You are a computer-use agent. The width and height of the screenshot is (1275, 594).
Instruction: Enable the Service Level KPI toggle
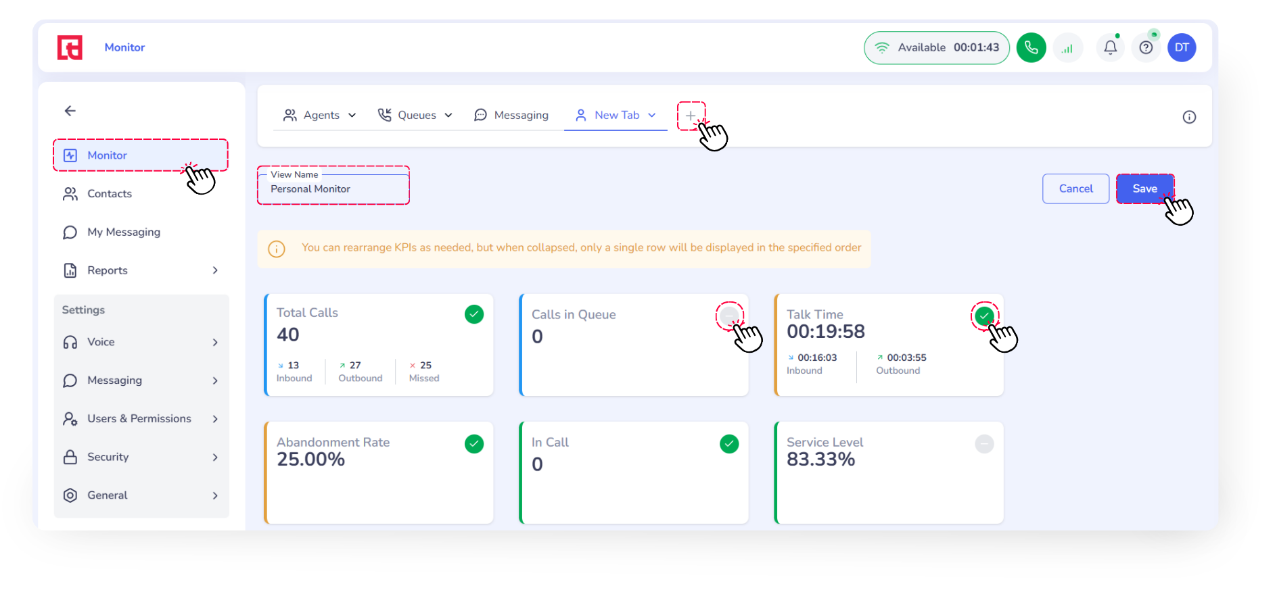984,444
